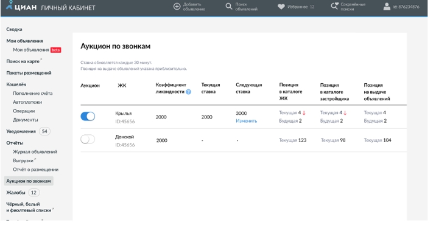The width and height of the screenshot is (436, 226).
Task: Click the red beta badge
Action: [56, 50]
